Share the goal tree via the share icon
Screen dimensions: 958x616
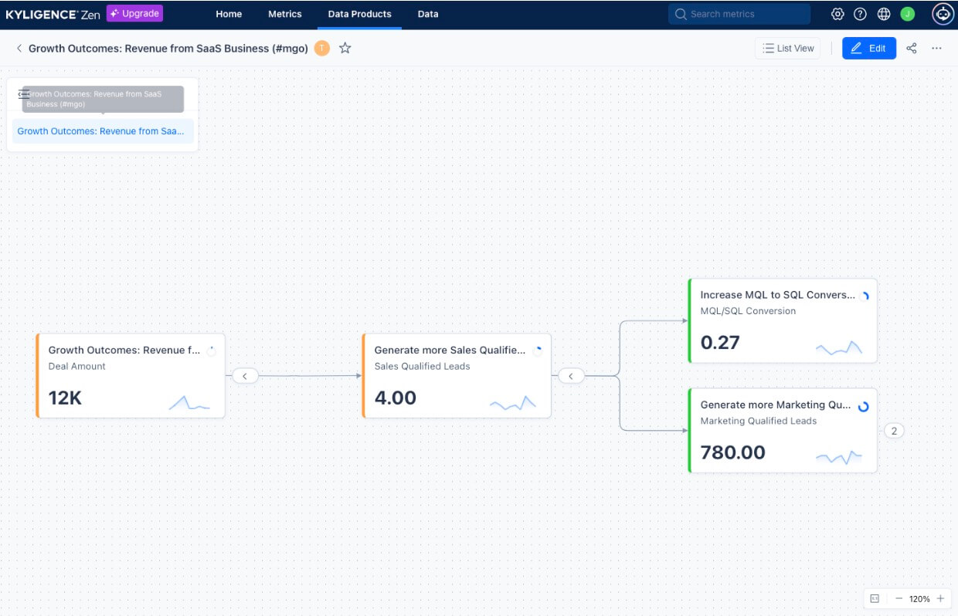tap(911, 48)
